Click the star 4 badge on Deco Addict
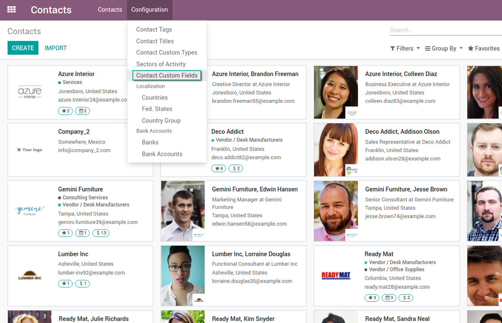This screenshot has width=502, height=323. coord(219,168)
